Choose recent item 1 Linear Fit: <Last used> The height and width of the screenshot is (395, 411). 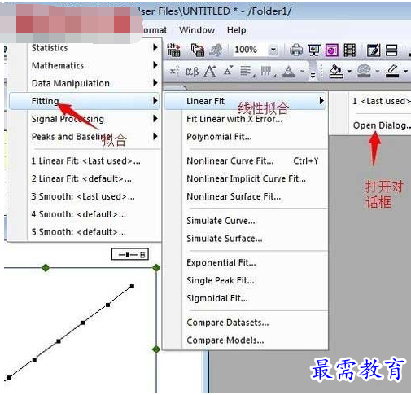tap(85, 161)
